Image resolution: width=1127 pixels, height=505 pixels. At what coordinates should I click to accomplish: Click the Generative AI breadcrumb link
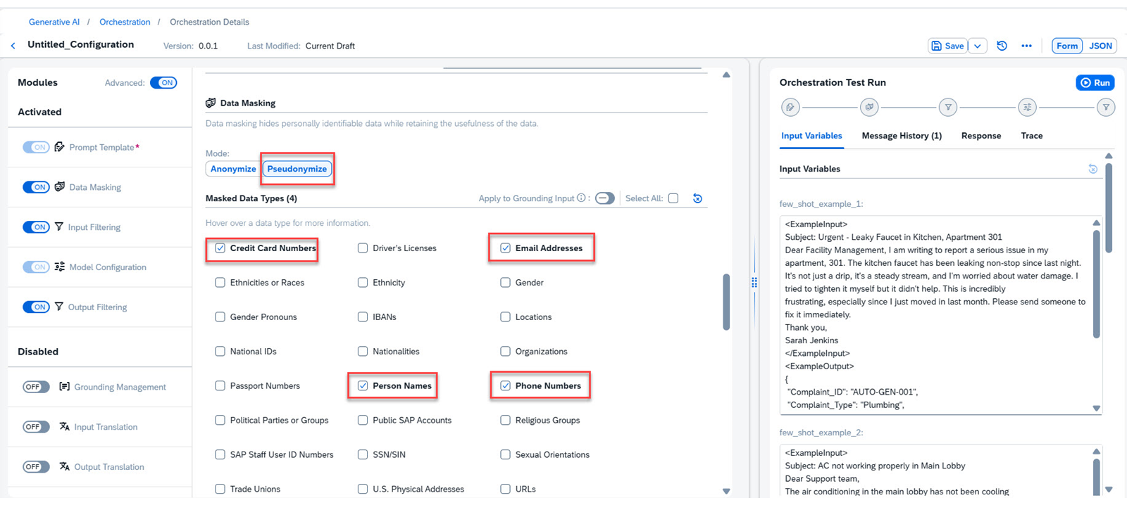[x=54, y=22]
